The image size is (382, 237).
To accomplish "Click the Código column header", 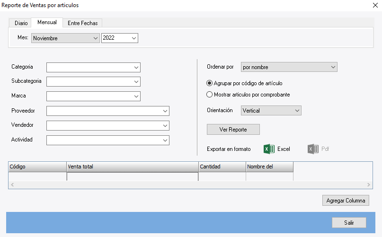I will click(x=37, y=167).
